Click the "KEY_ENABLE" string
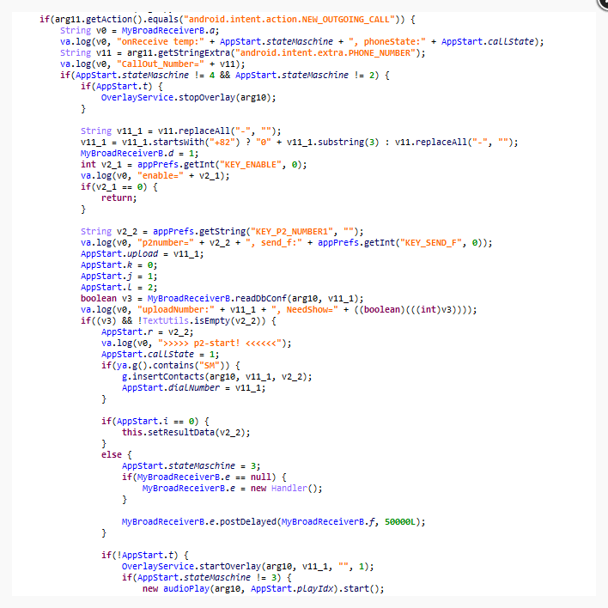Viewport: 608px width, 608px height. pos(251,165)
